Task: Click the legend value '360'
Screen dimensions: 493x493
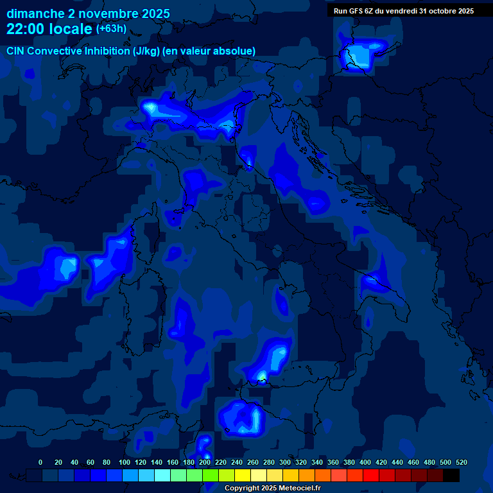Action: 333,462
